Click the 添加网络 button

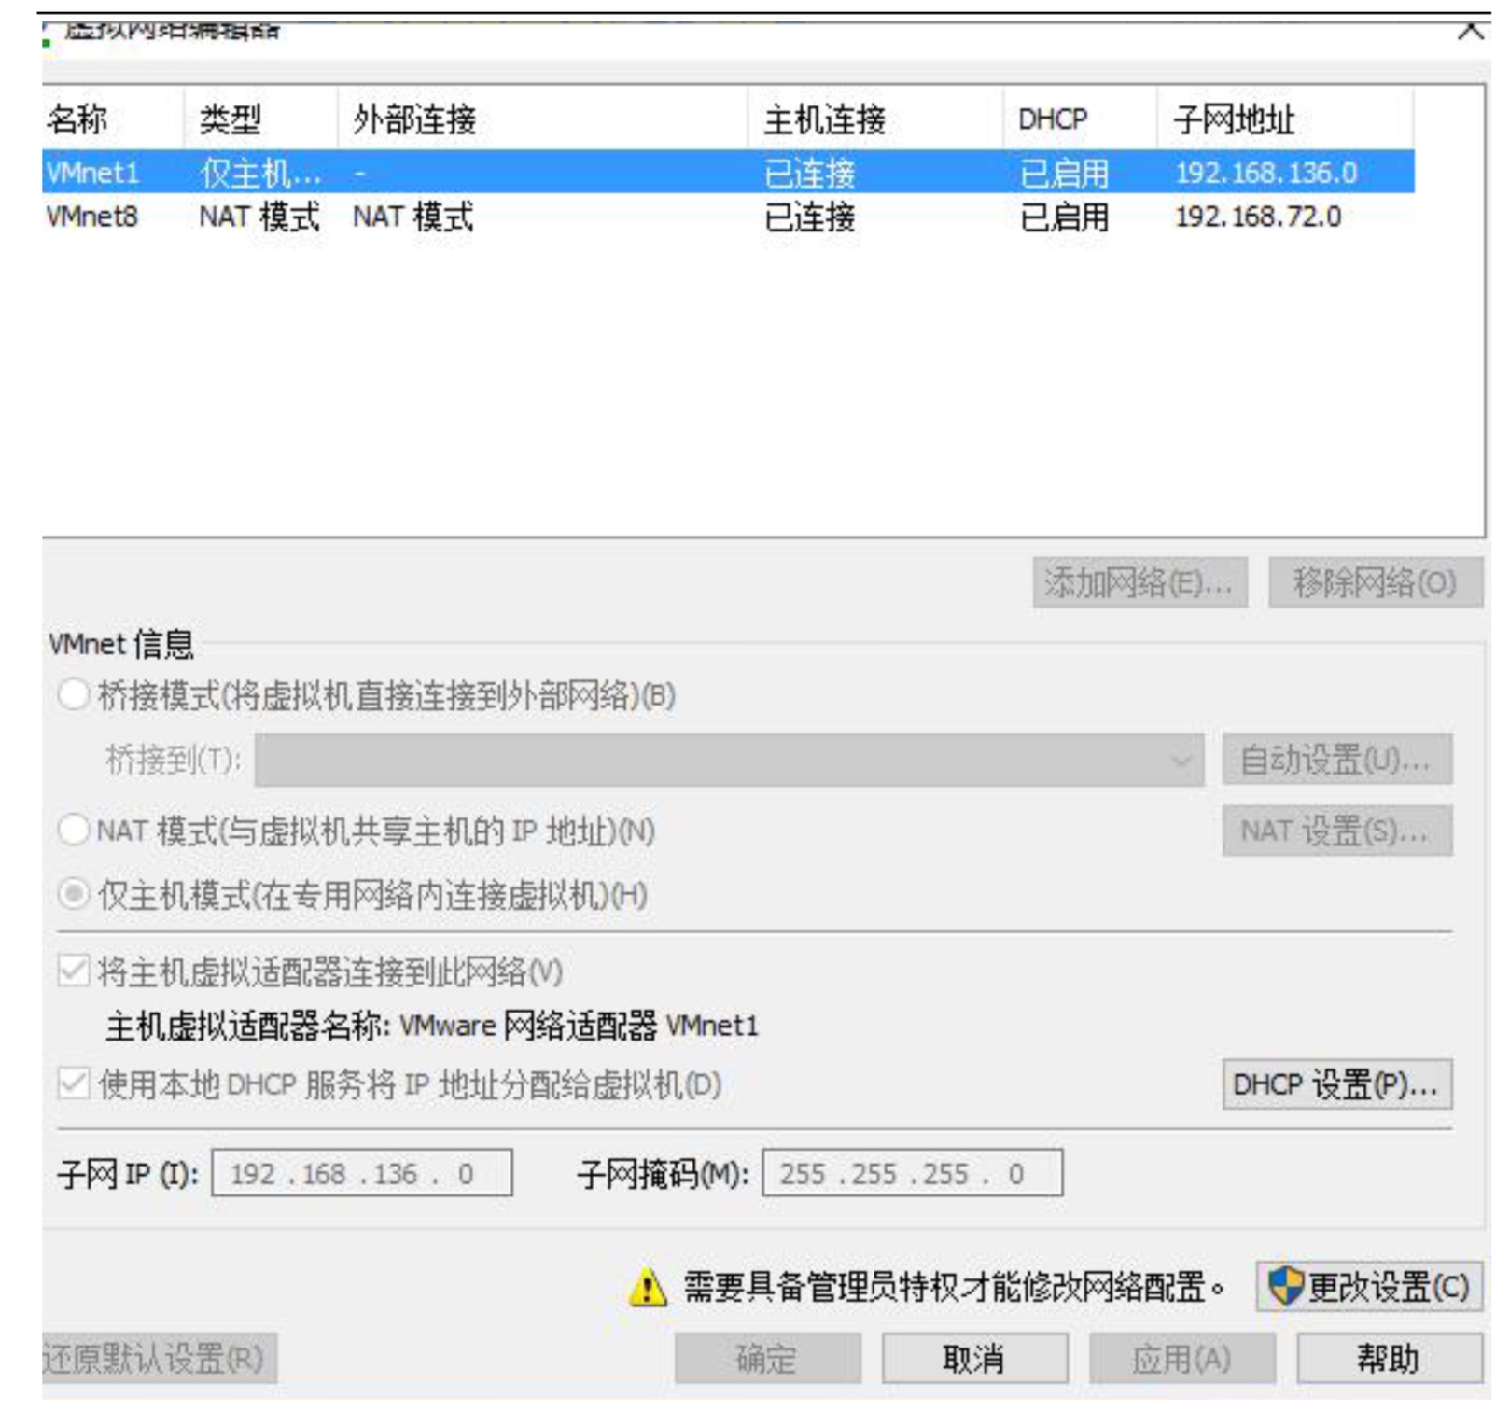1139,583
